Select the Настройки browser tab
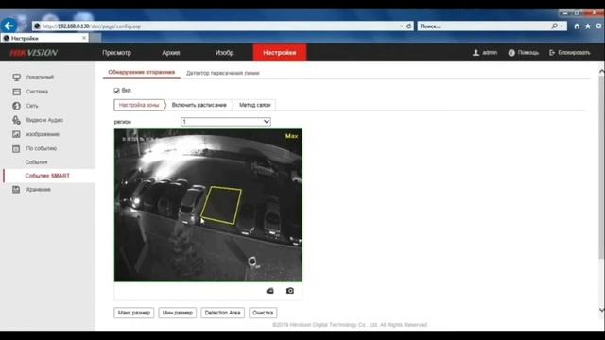The height and width of the screenshot is (340, 605). coord(44,38)
